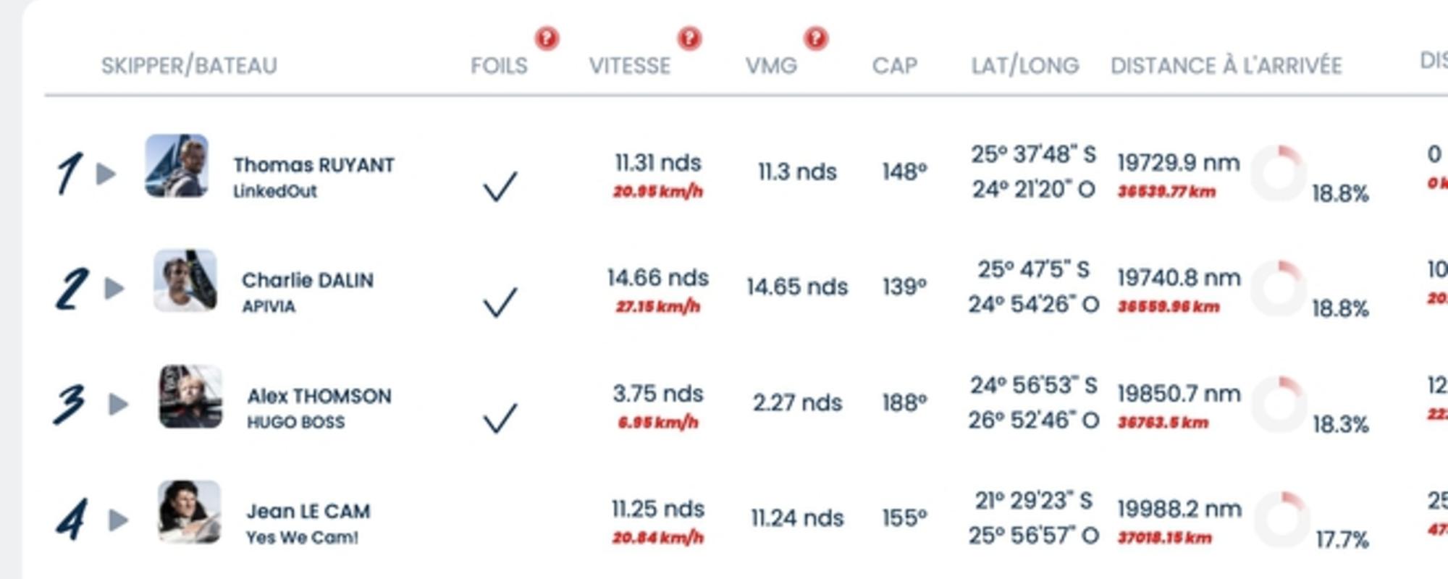
Task: Click the help icon above VITESSE
Action: click(x=689, y=38)
